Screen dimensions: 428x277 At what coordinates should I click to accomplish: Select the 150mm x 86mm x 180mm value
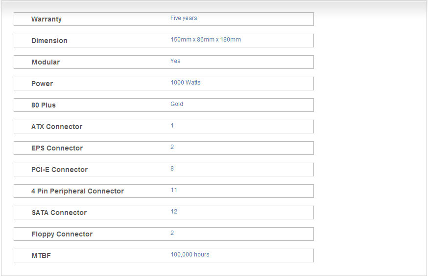pos(206,40)
